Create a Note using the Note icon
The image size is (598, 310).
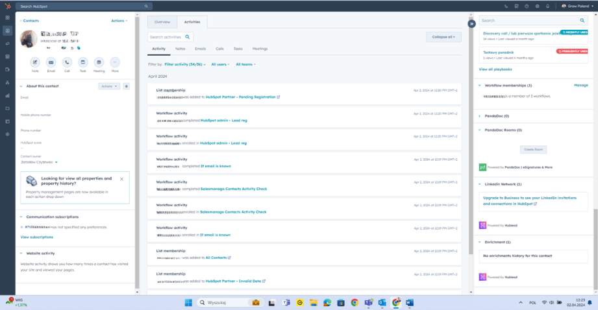click(35, 62)
